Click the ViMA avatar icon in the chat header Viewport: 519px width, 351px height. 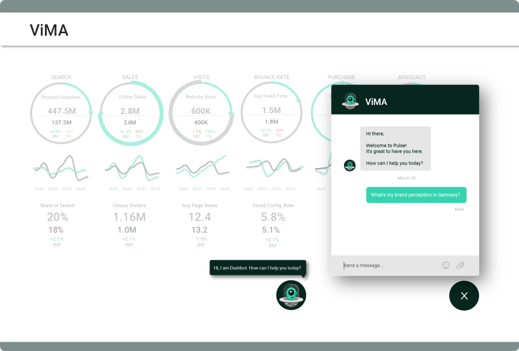[x=350, y=101]
